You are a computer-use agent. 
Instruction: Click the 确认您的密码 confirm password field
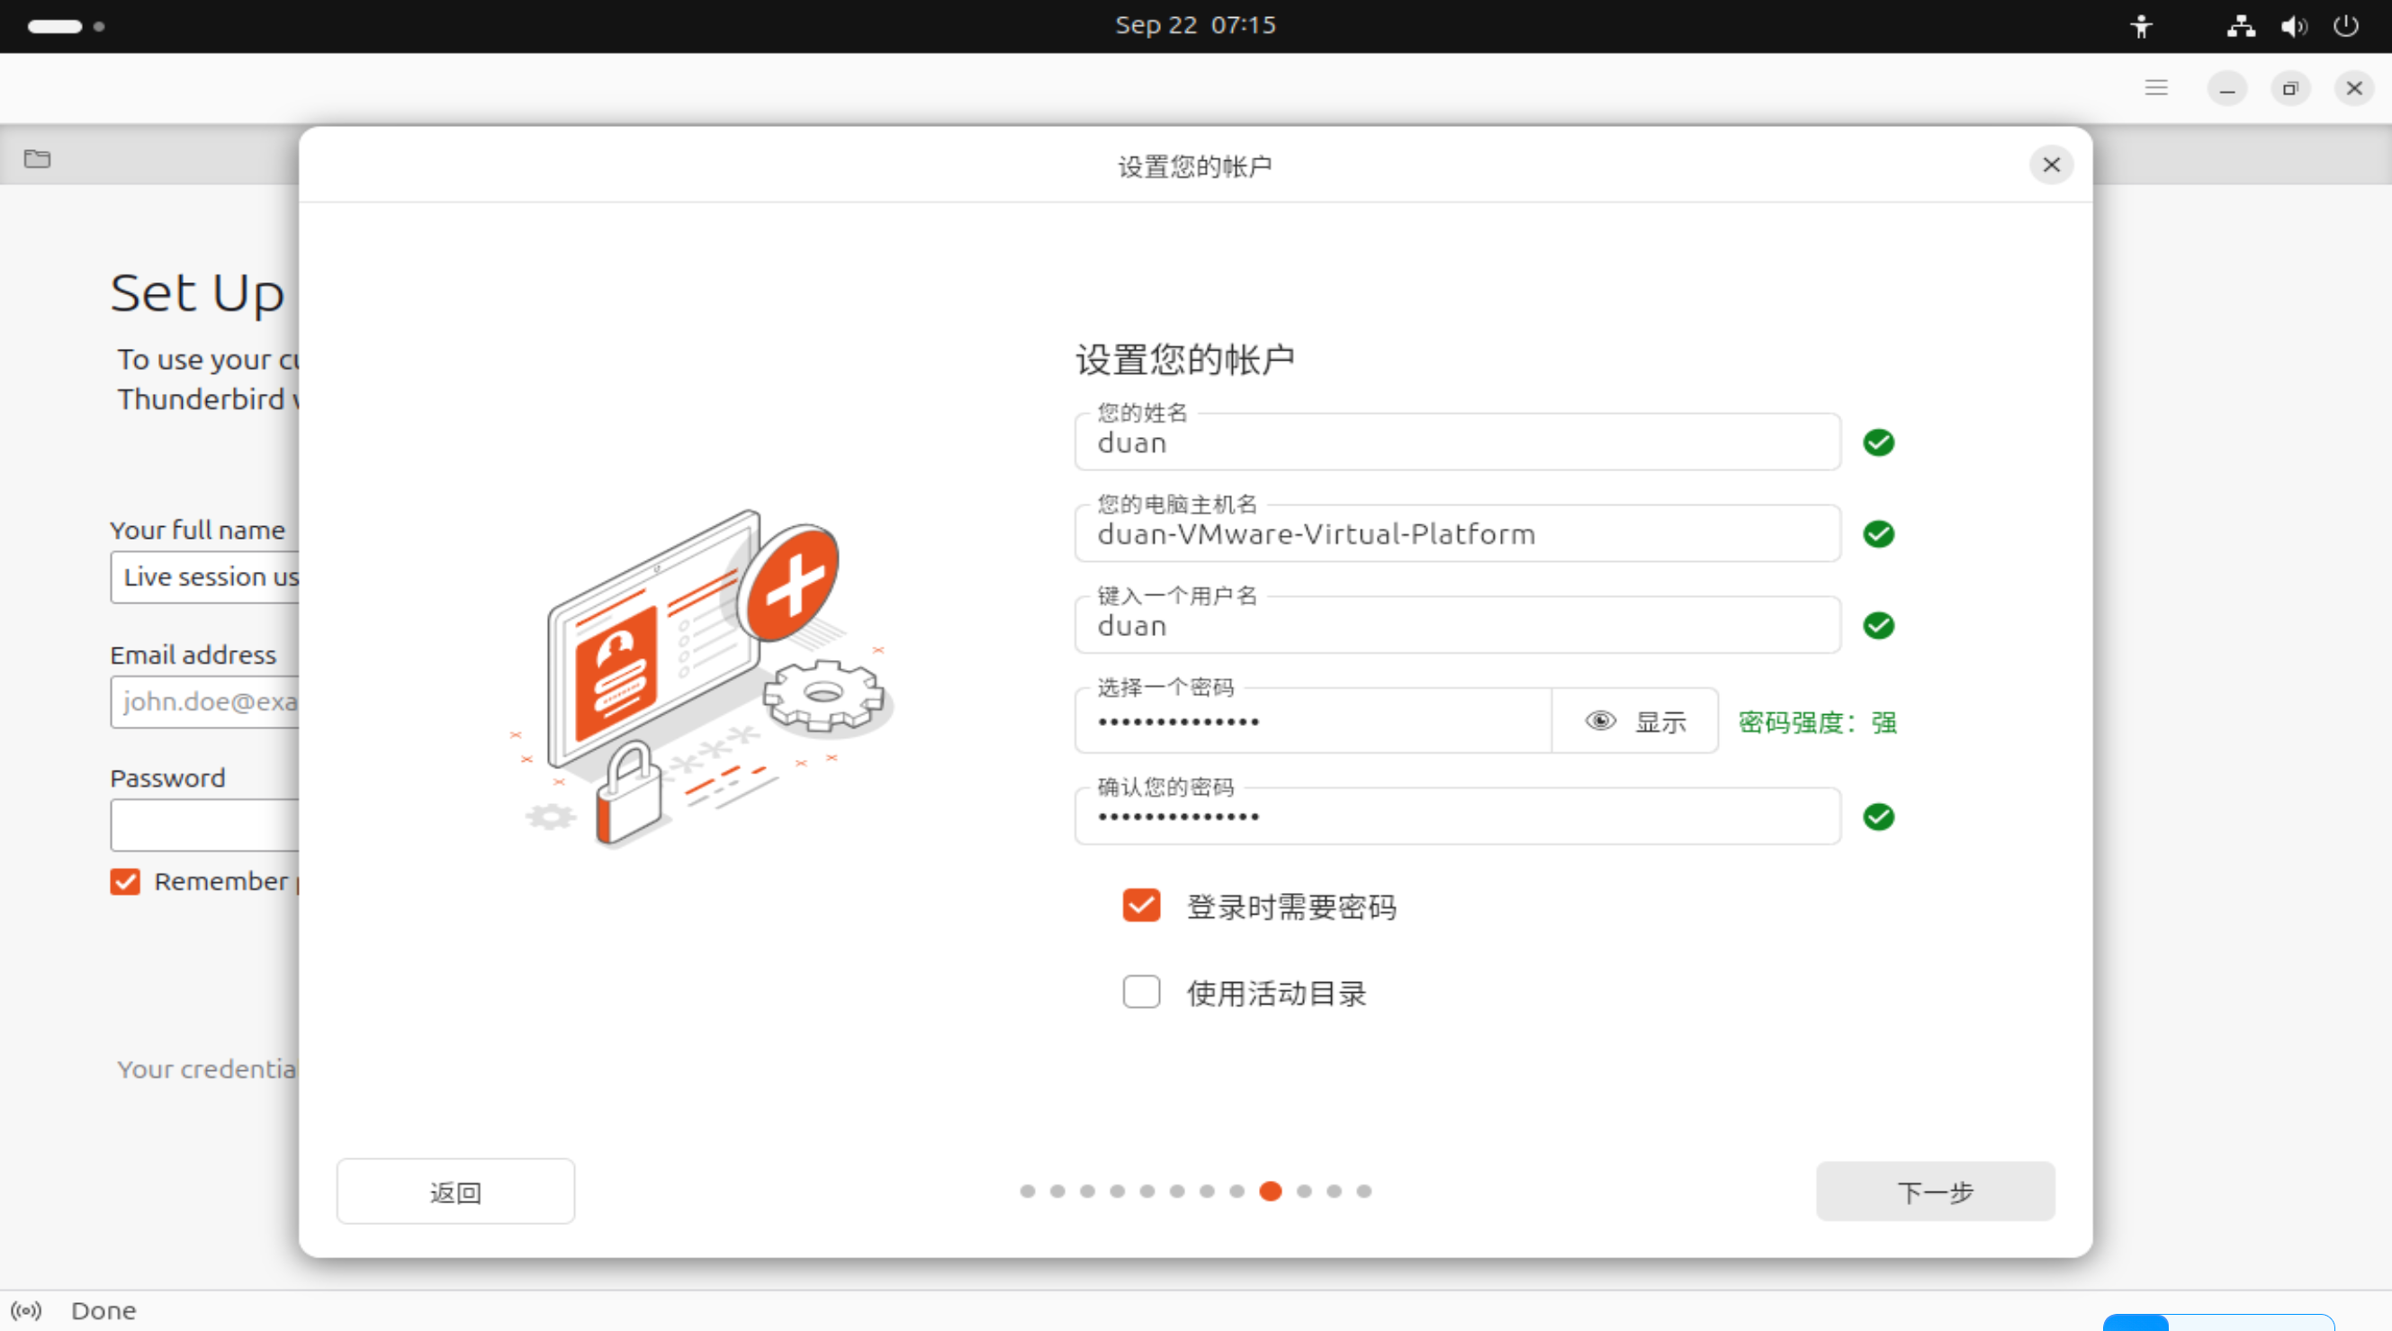point(1456,817)
